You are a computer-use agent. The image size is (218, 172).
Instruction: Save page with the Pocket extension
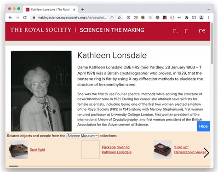point(136,17)
